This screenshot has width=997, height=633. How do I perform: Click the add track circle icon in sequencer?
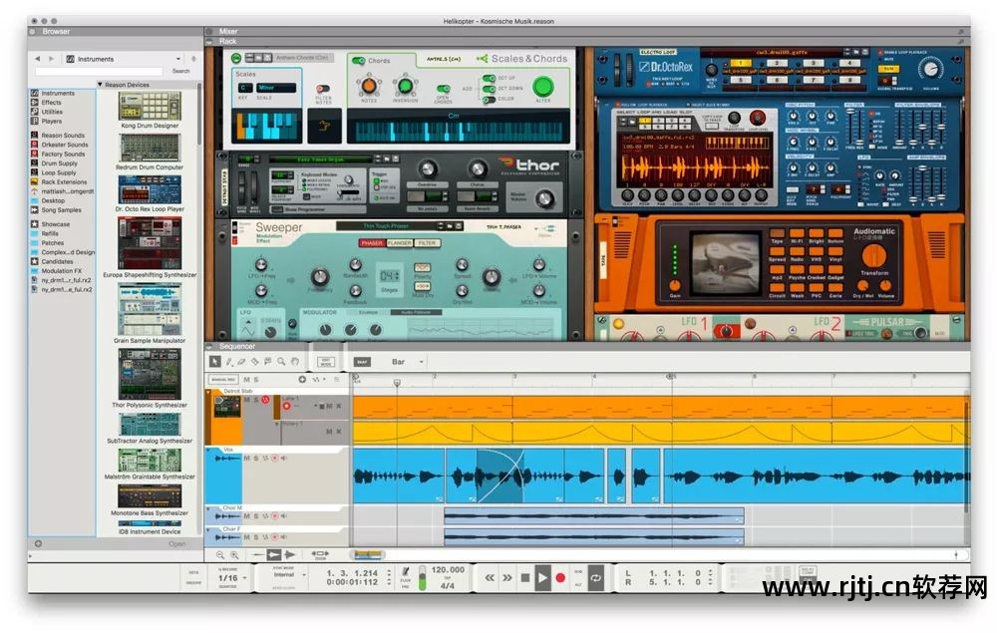point(302,380)
